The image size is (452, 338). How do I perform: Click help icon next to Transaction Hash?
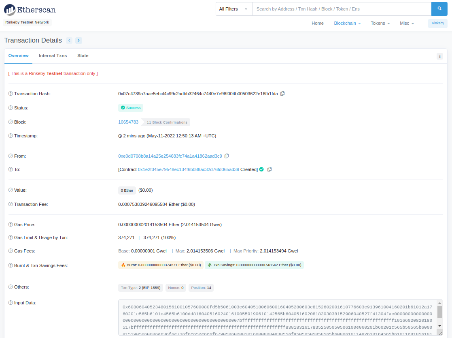11,94
